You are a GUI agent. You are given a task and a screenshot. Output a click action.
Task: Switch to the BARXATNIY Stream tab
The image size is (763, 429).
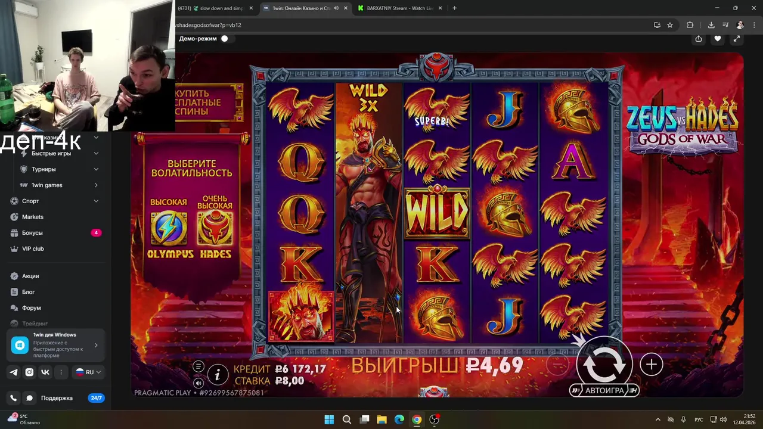point(400,8)
